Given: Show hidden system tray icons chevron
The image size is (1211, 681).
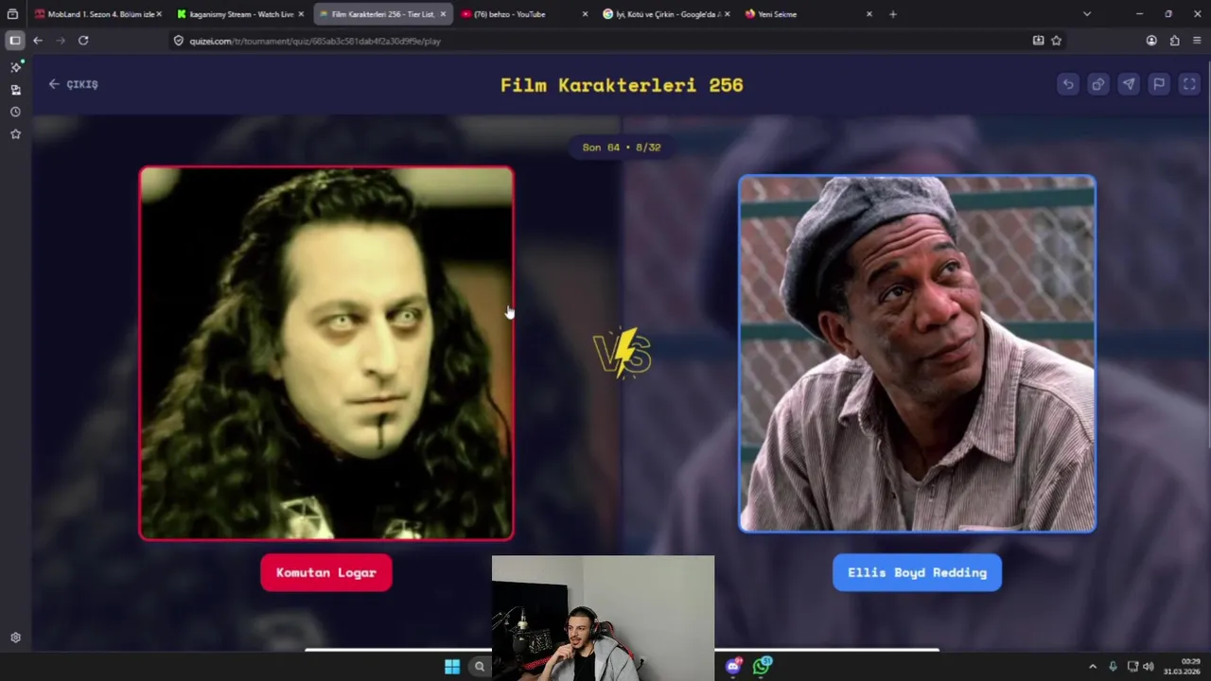Looking at the screenshot, I should (x=1093, y=667).
